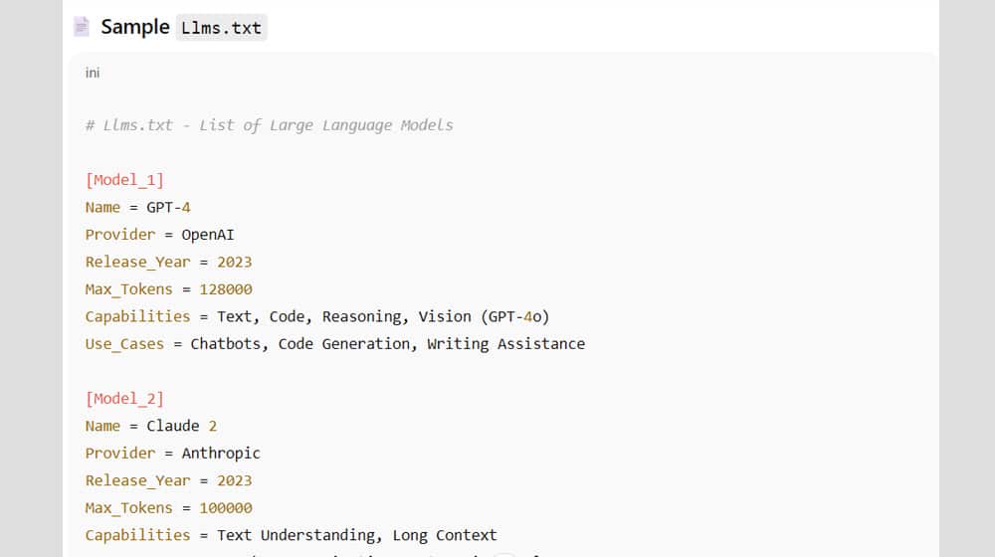Viewport: 995px width, 557px height.
Task: Click the Llms.txt inline code badge
Action: pos(221,28)
